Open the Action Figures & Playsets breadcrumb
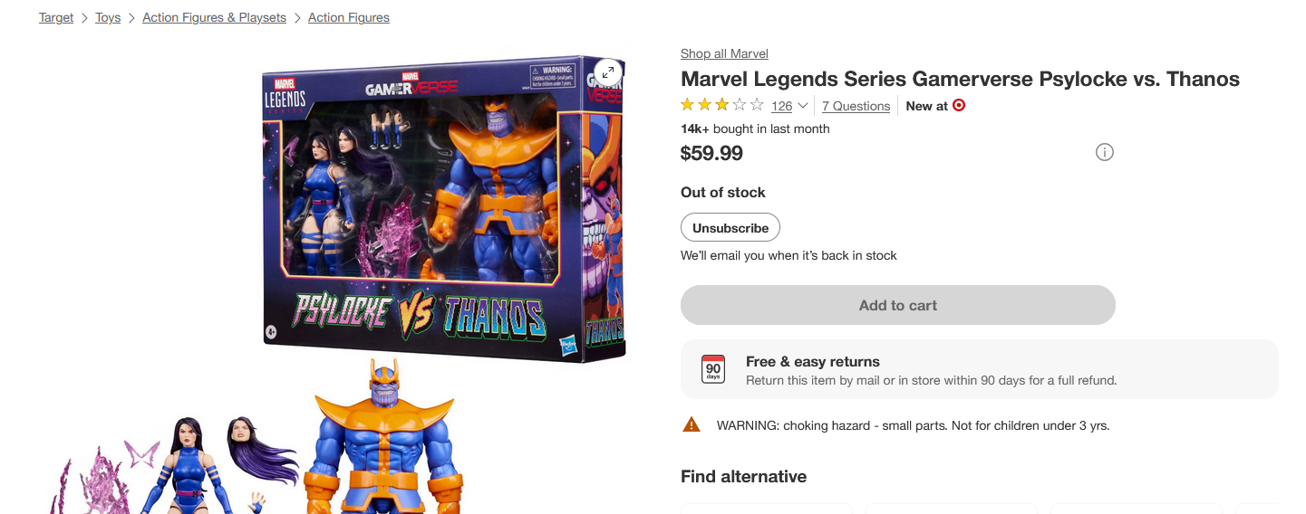This screenshot has height=514, width=1306. click(214, 17)
